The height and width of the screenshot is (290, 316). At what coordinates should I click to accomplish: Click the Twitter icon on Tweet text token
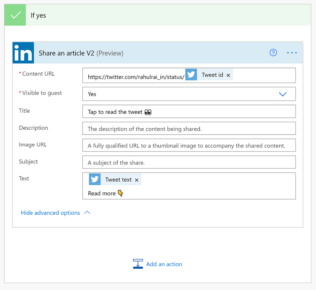click(95, 179)
